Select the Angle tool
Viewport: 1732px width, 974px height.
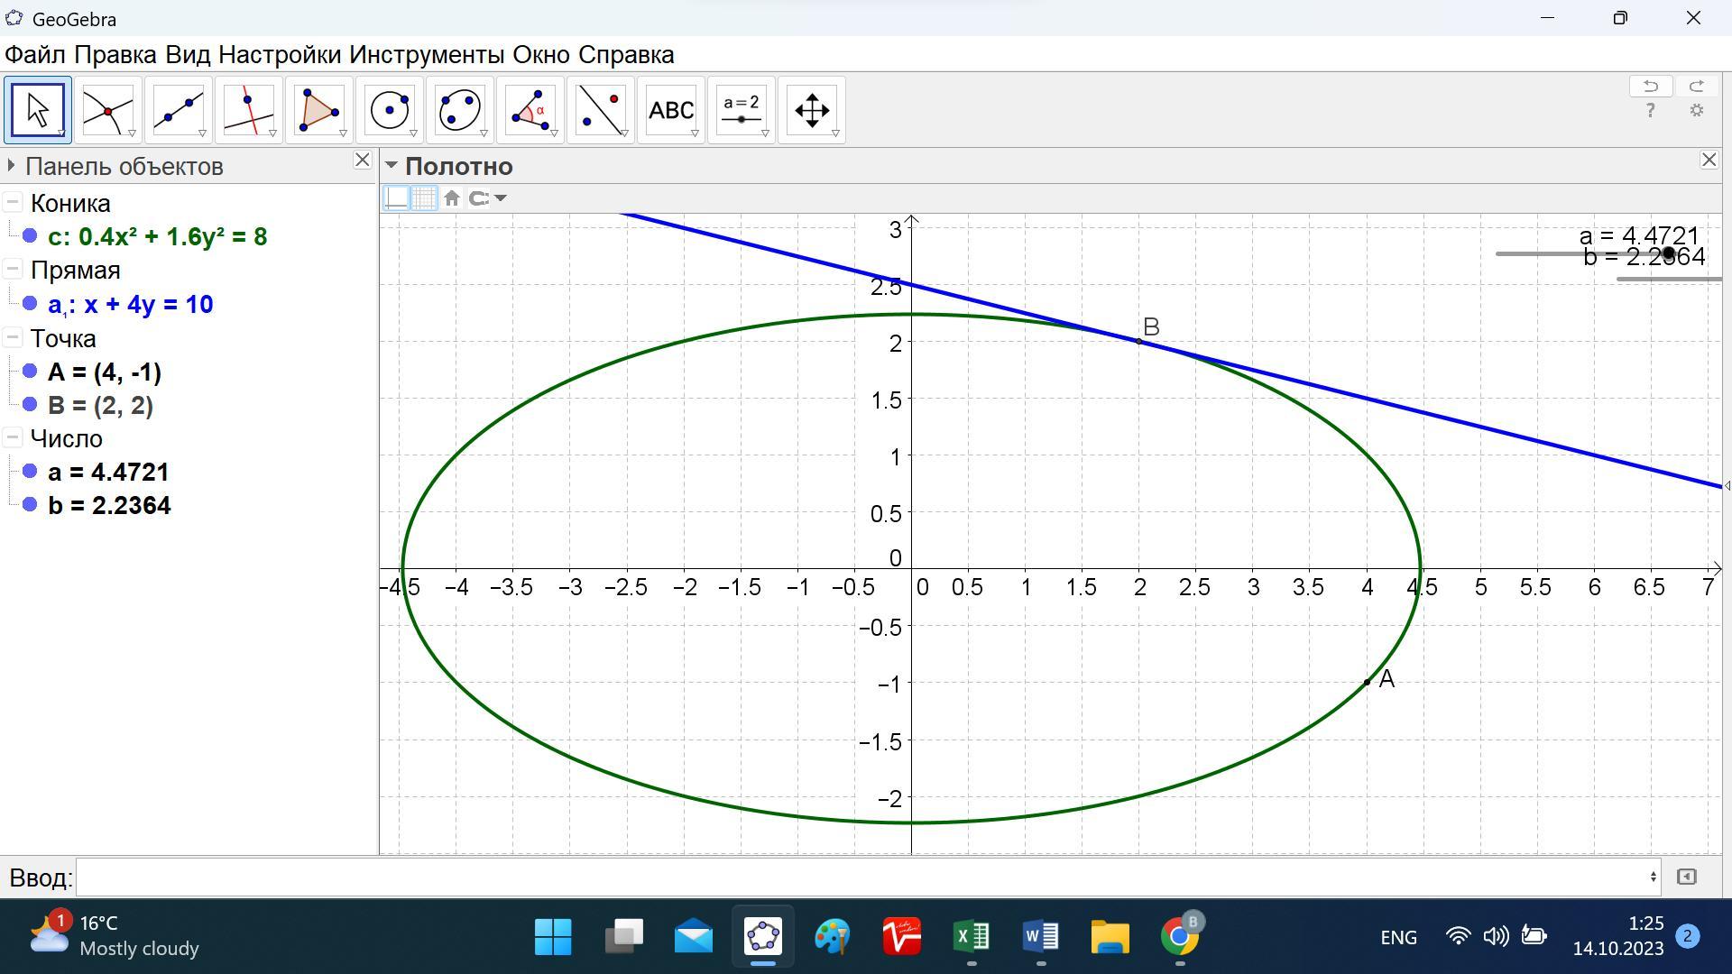[x=530, y=111]
